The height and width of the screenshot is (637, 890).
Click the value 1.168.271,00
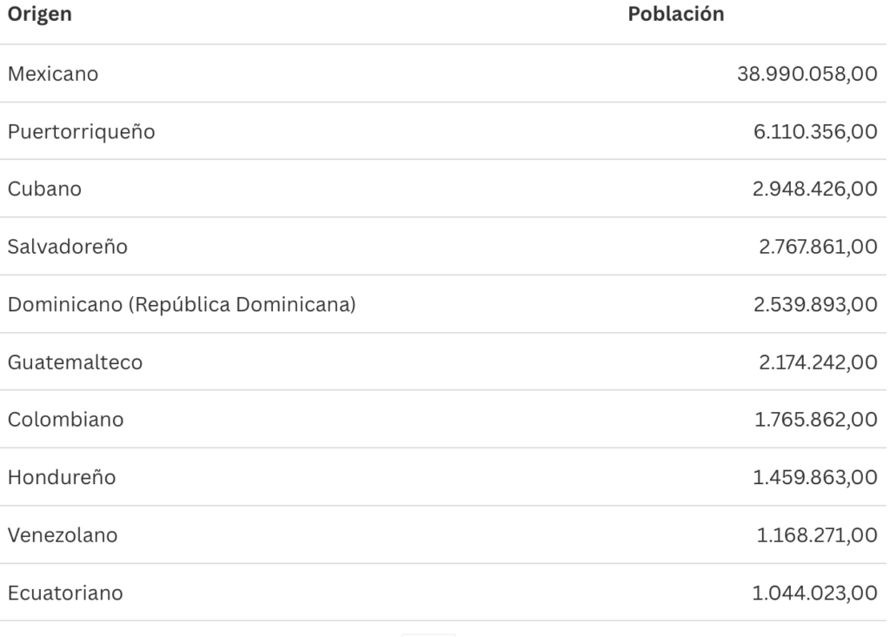[816, 535]
